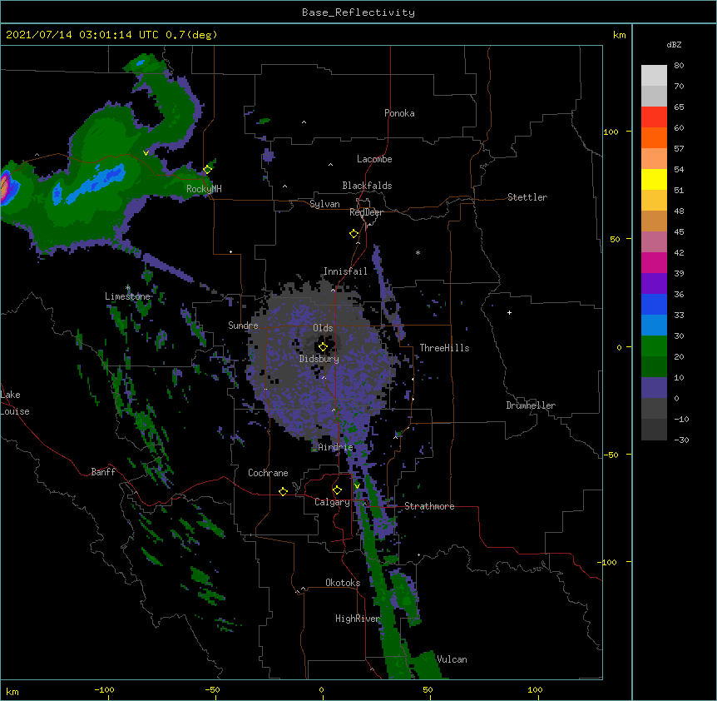The width and height of the screenshot is (717, 701).
Task: Click the high-reflectivity storm core at far left edge
Action: tap(5, 187)
